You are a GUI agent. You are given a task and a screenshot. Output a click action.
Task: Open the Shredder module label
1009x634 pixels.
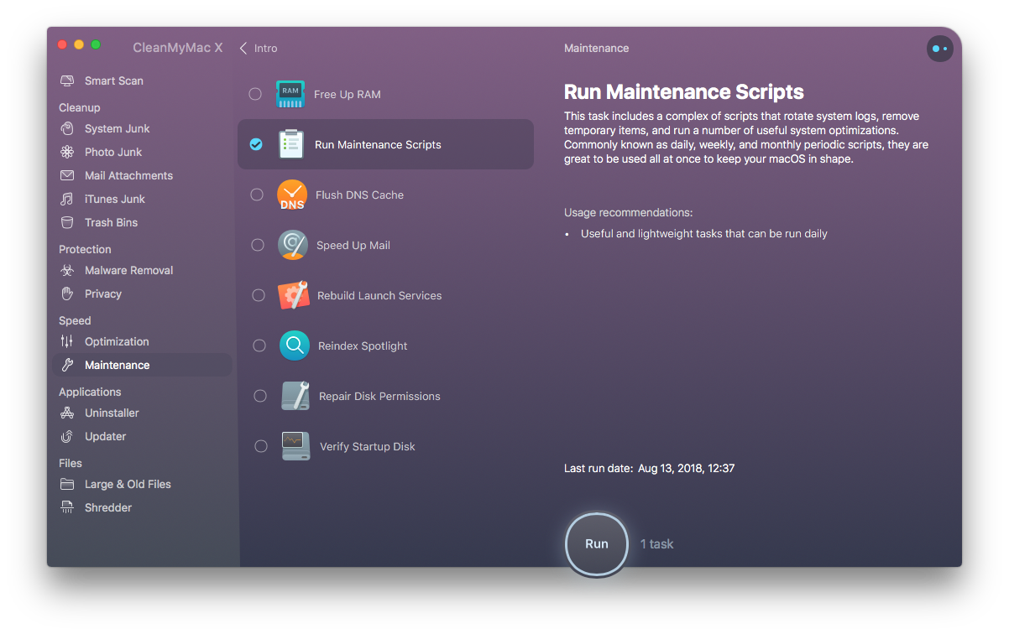point(108,507)
